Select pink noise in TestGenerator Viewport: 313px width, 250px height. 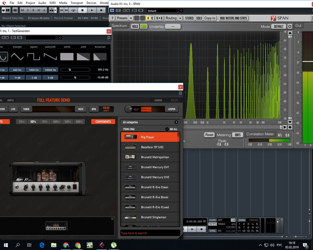(x=84, y=57)
